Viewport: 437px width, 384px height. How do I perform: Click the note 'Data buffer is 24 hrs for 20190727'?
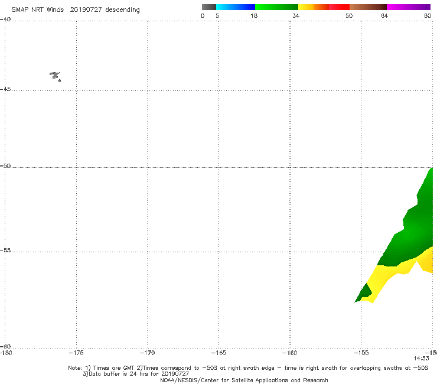pos(136,374)
